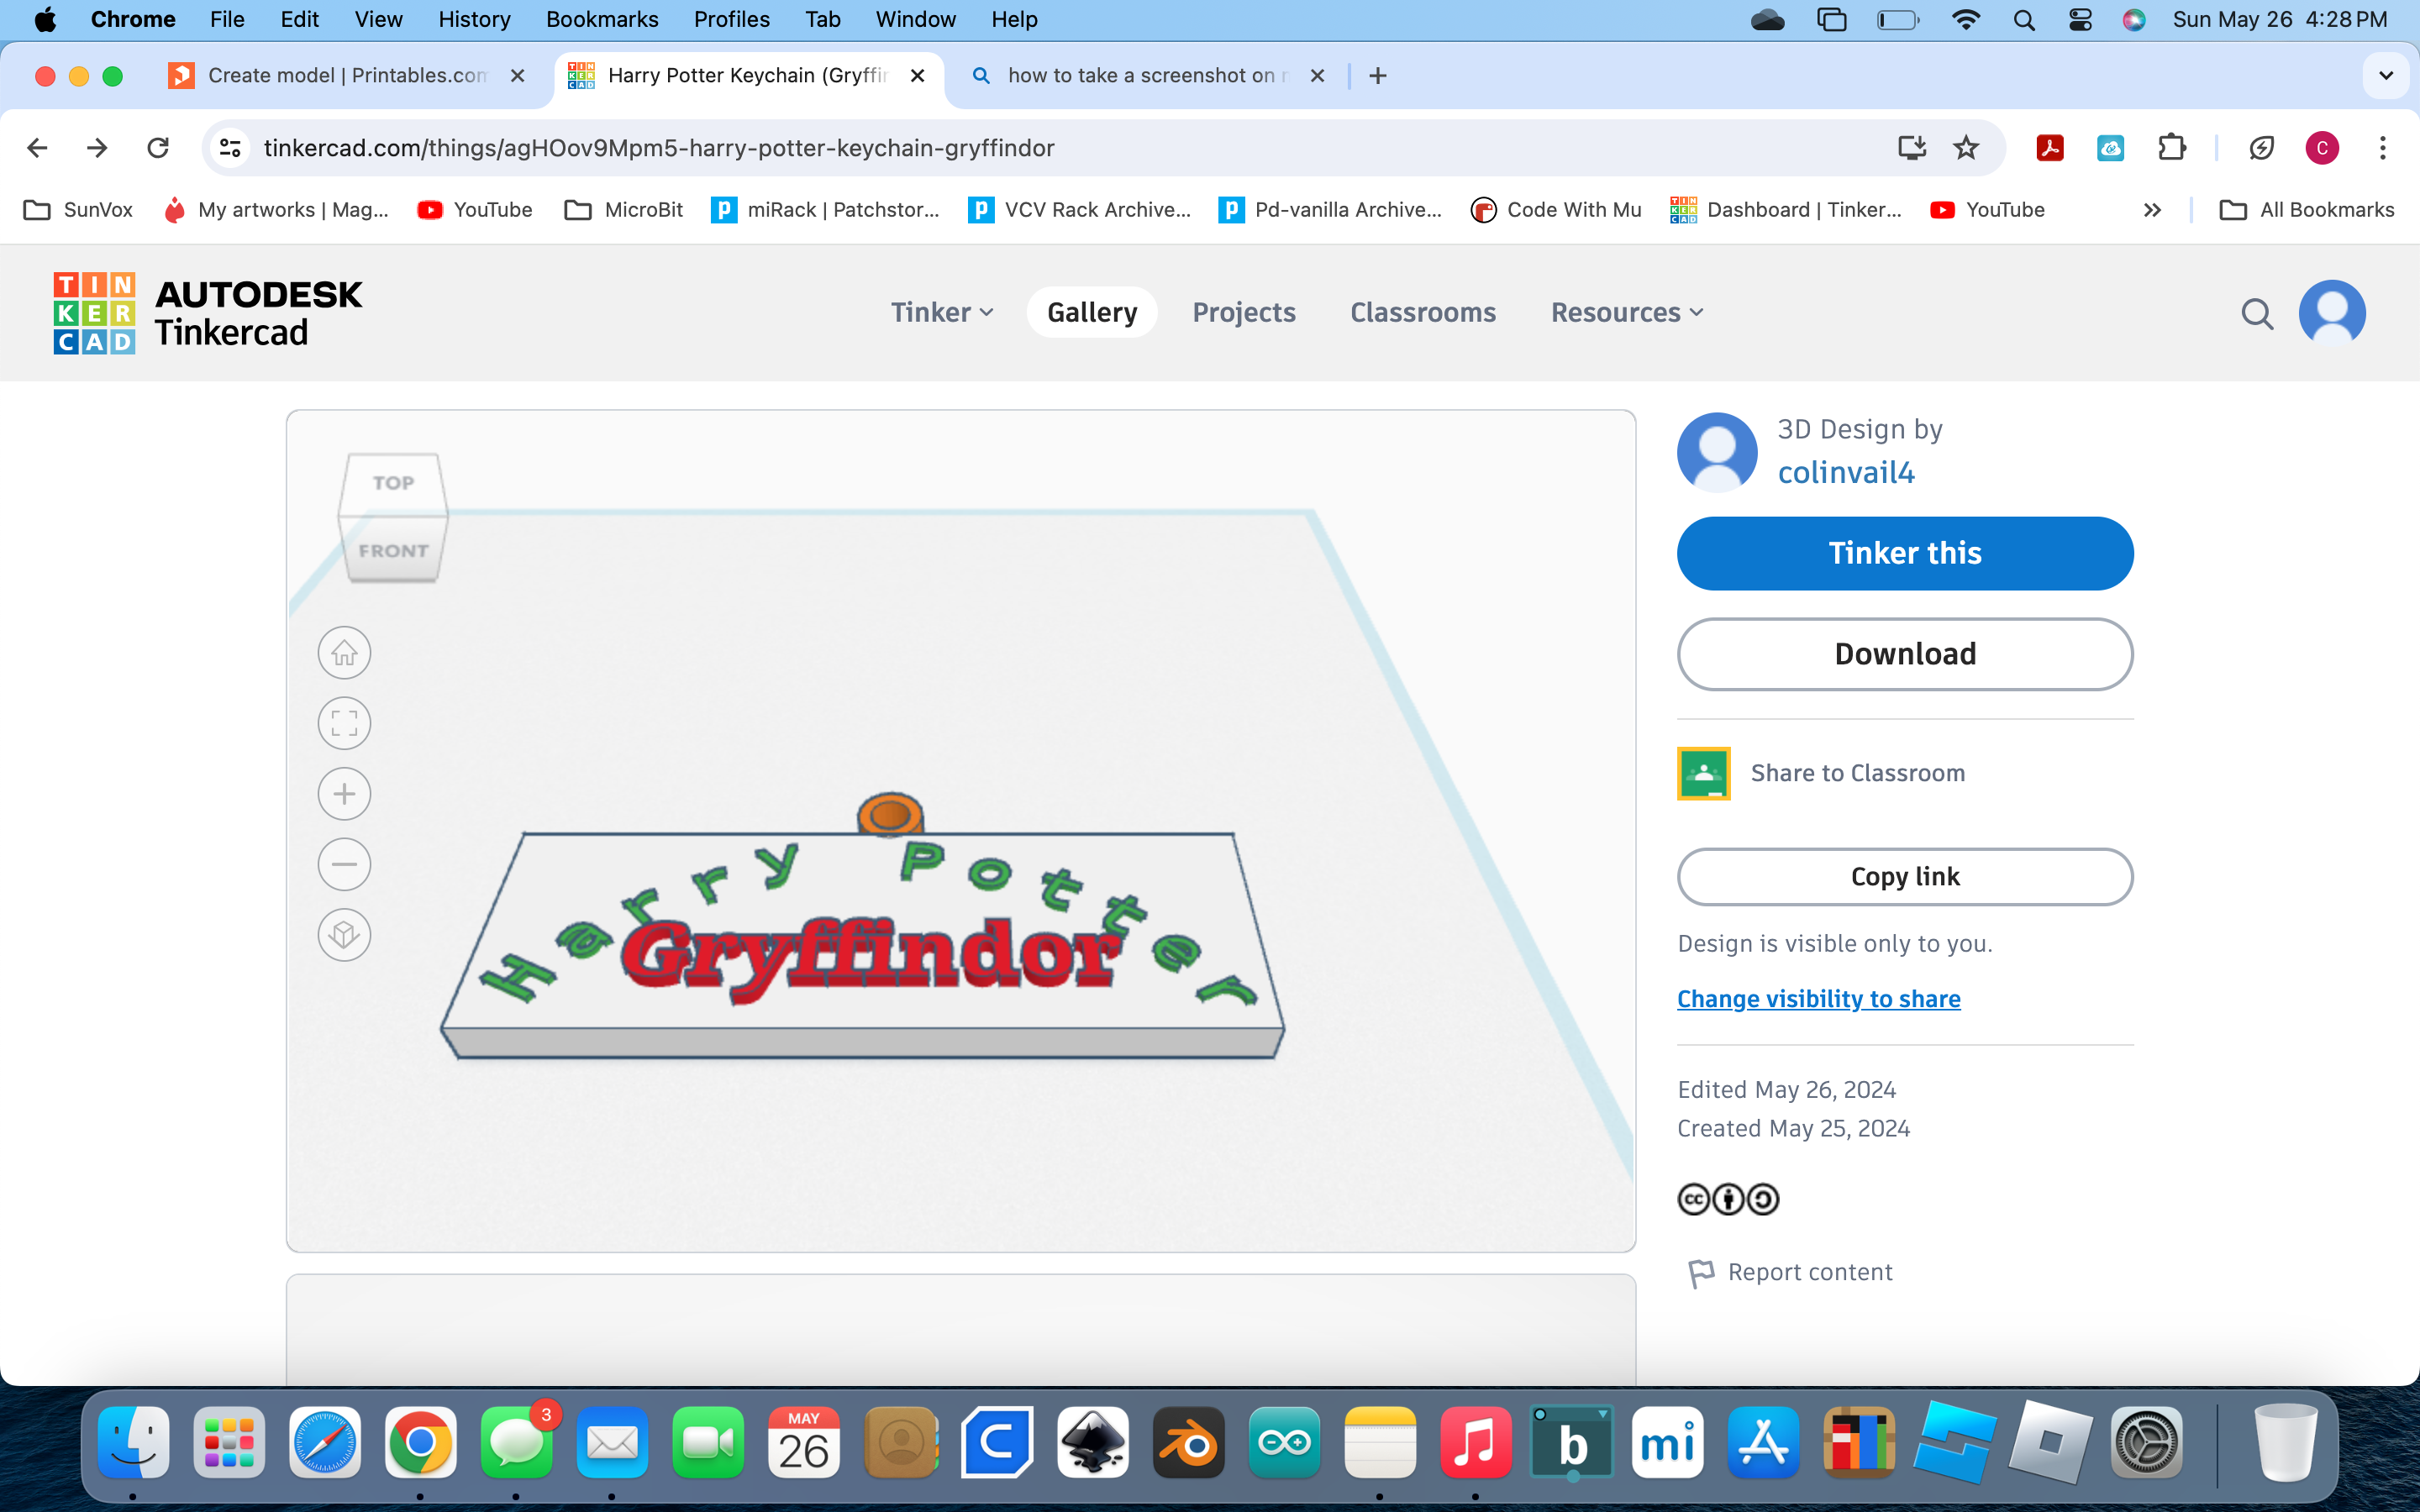Image resolution: width=2420 pixels, height=1512 pixels.
Task: Click the Home view icon in 3D viewer
Action: click(x=344, y=653)
